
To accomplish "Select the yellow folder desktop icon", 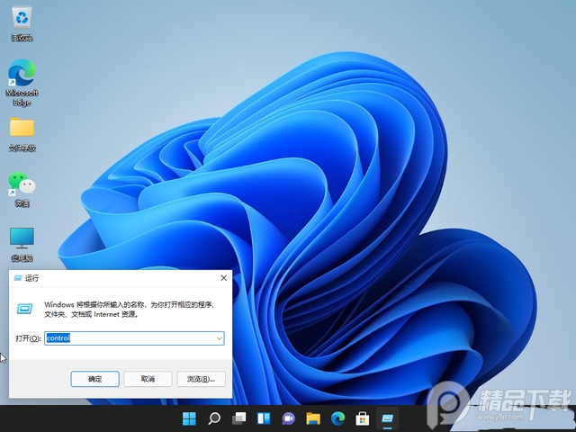I will (x=22, y=134).
